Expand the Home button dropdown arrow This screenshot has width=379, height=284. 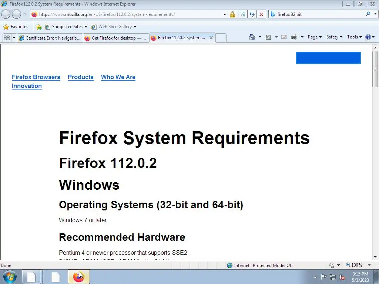[x=260, y=37]
